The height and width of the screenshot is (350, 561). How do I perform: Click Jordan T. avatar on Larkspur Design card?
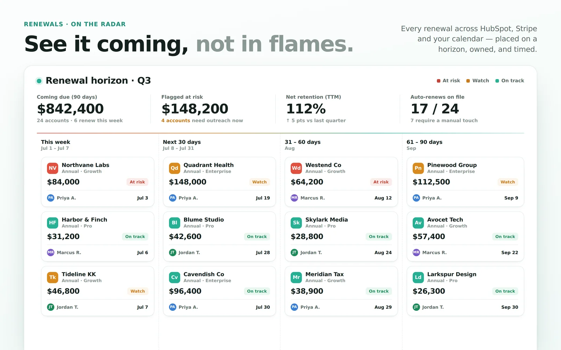[x=416, y=307]
